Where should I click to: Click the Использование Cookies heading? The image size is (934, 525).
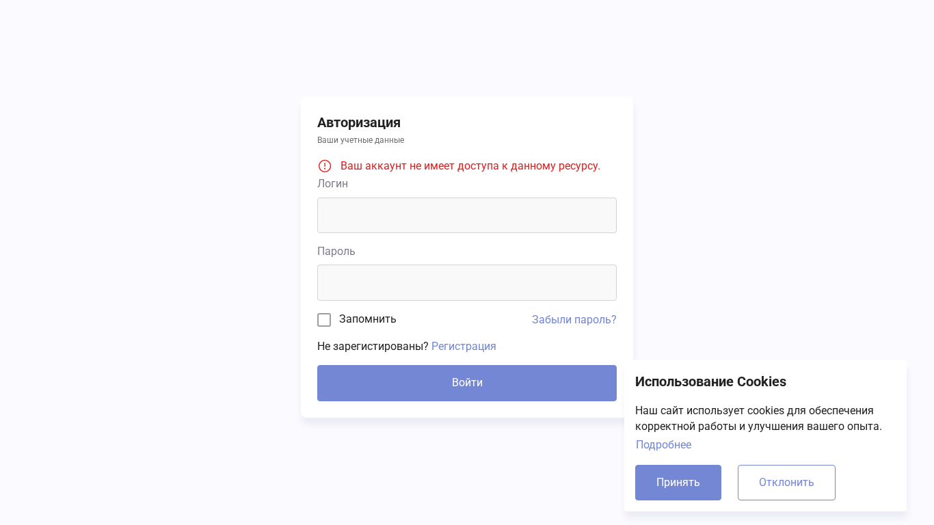[x=710, y=382]
